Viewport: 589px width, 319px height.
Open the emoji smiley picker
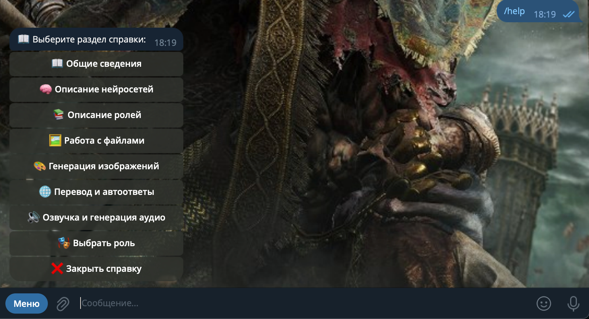point(544,303)
